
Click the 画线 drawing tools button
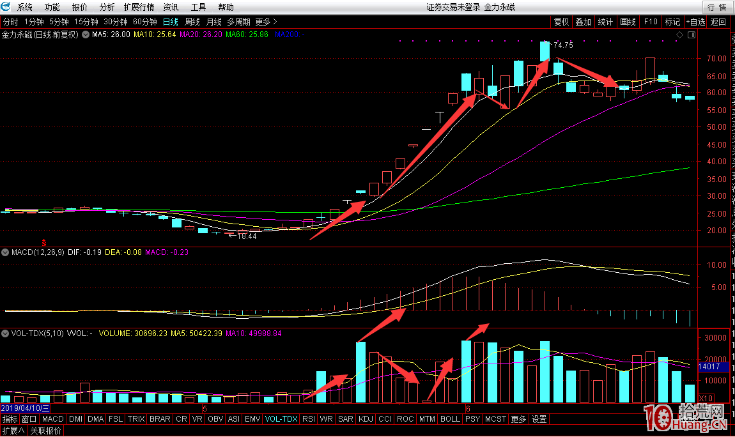pos(628,22)
